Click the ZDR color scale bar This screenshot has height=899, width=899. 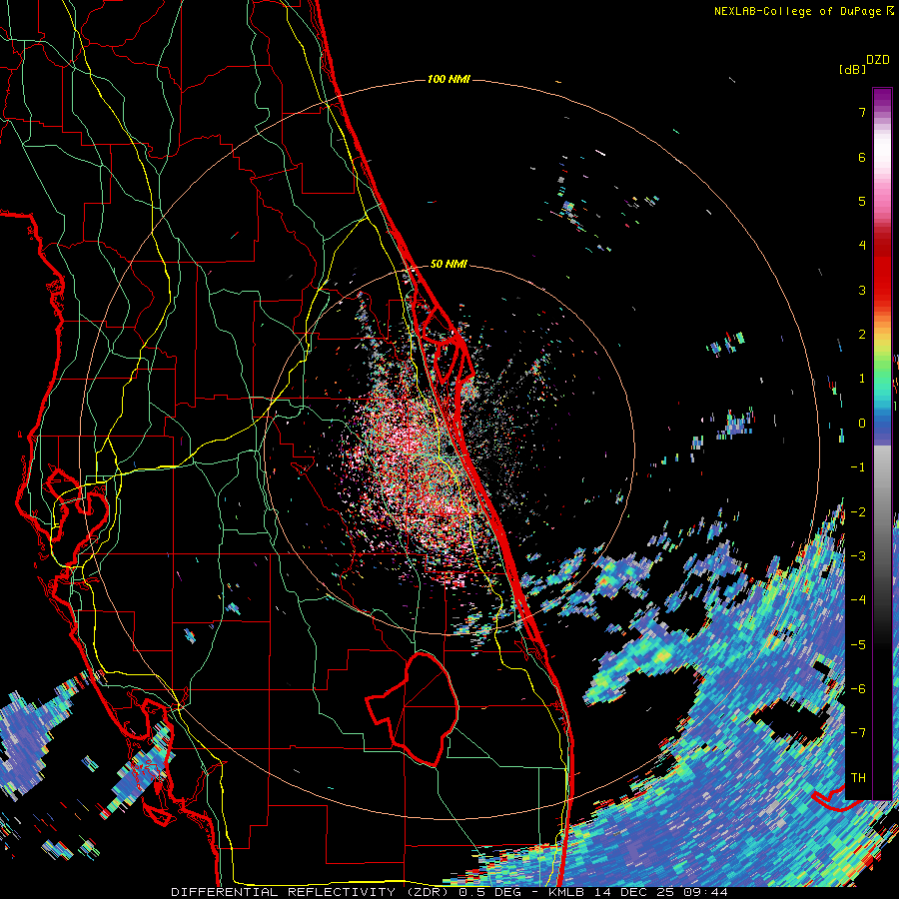[882, 444]
